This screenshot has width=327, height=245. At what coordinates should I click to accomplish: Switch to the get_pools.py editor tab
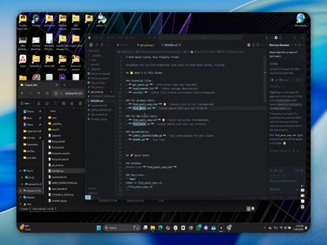pos(146,45)
